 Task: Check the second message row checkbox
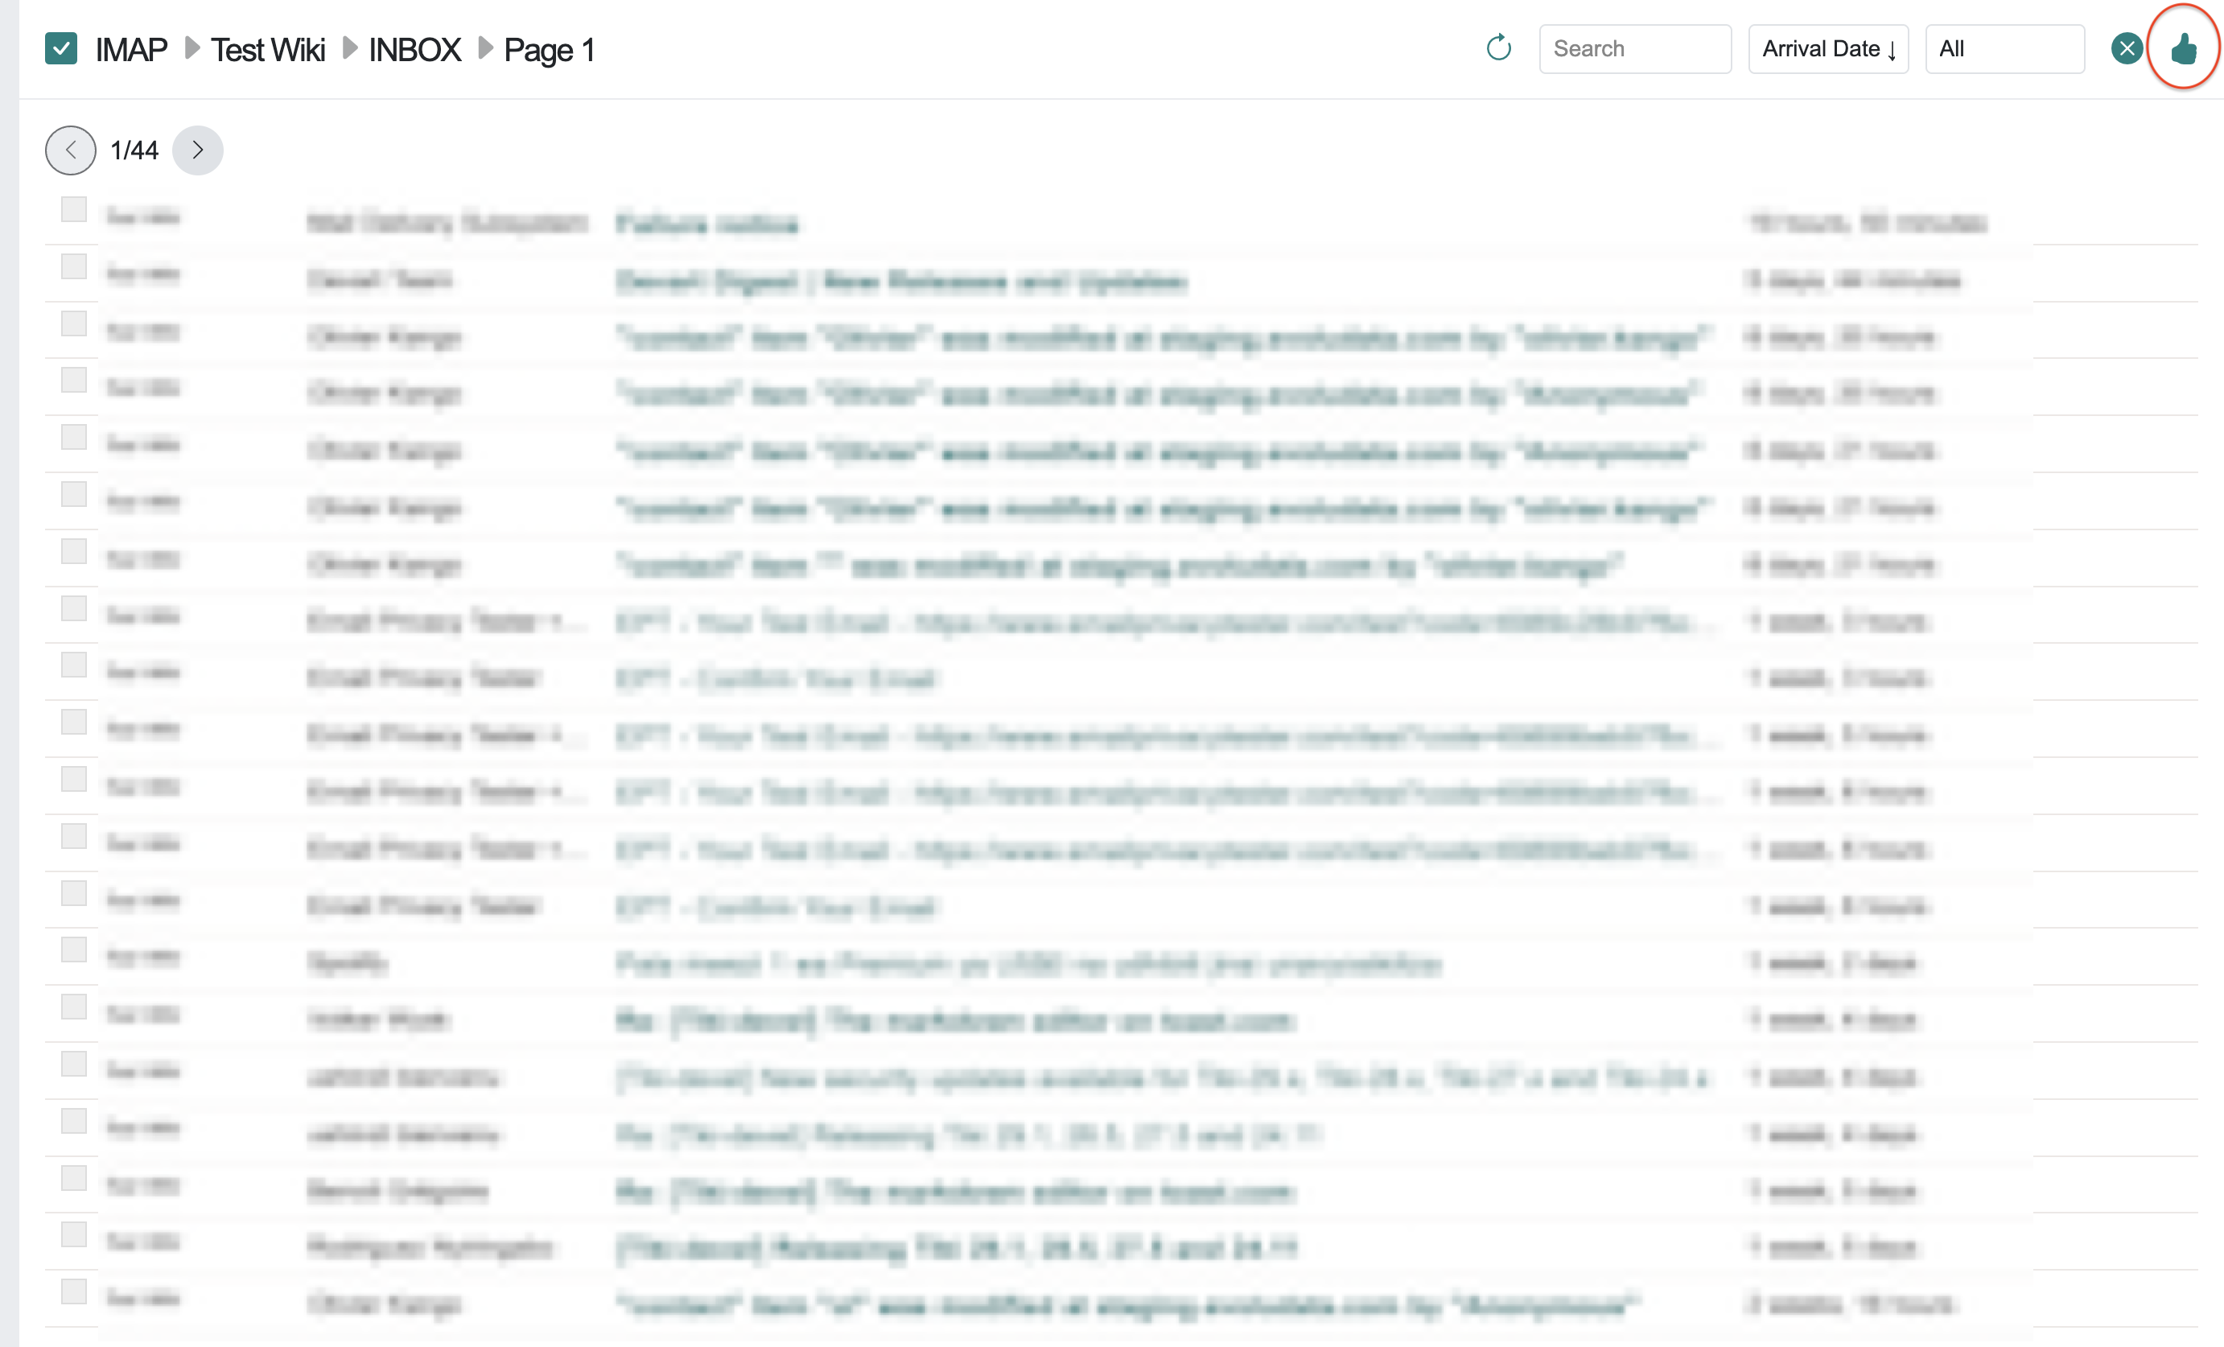click(x=74, y=266)
